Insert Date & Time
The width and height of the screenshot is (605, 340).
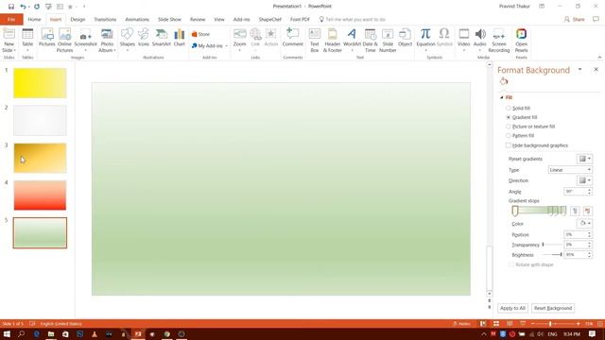[x=370, y=40]
